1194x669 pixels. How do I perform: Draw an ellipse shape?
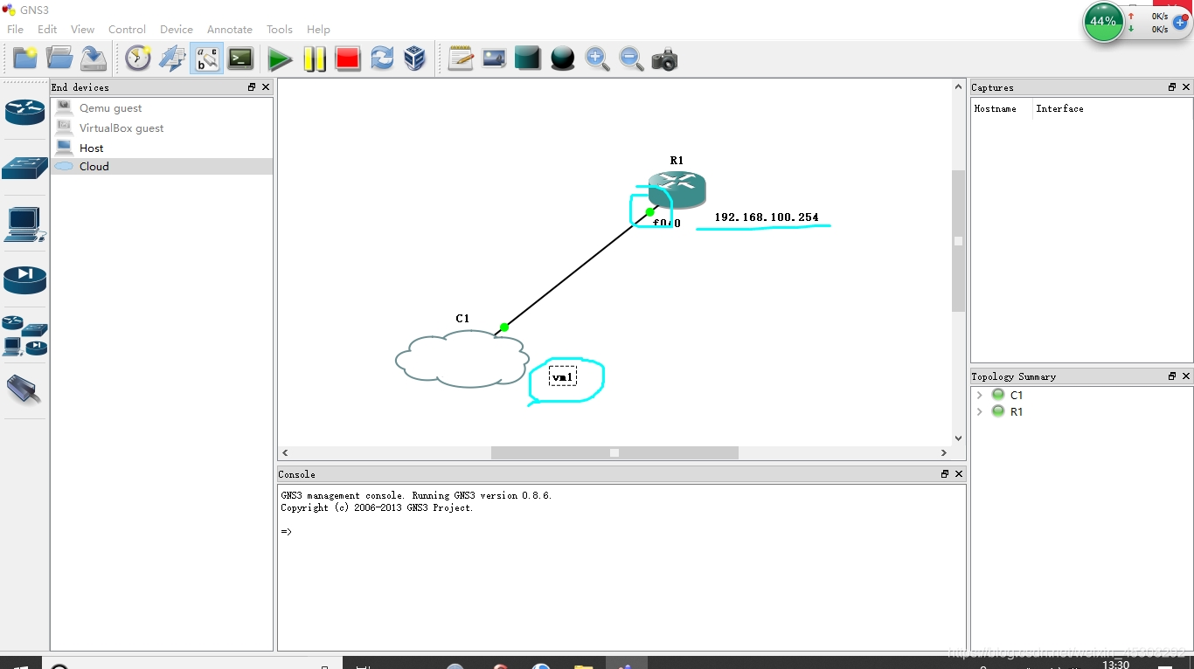coord(563,59)
